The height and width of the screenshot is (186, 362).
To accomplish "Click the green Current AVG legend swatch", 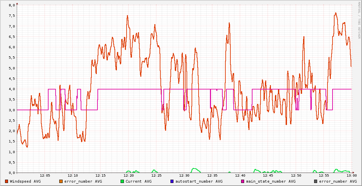I will click(x=122, y=181).
